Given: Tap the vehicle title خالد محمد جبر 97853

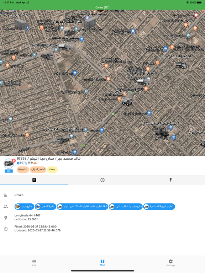Looking at the screenshot, I should pos(49,159).
